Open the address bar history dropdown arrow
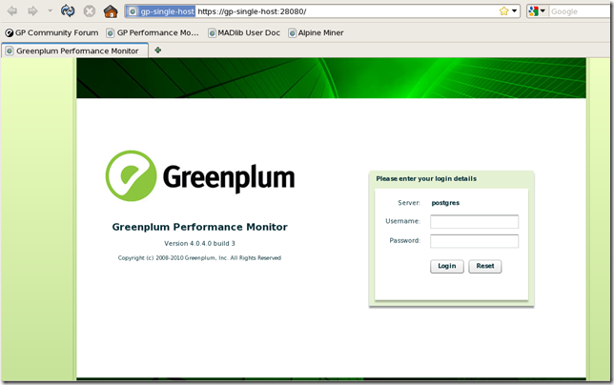Viewport: 614px width, 385px height. (x=515, y=10)
